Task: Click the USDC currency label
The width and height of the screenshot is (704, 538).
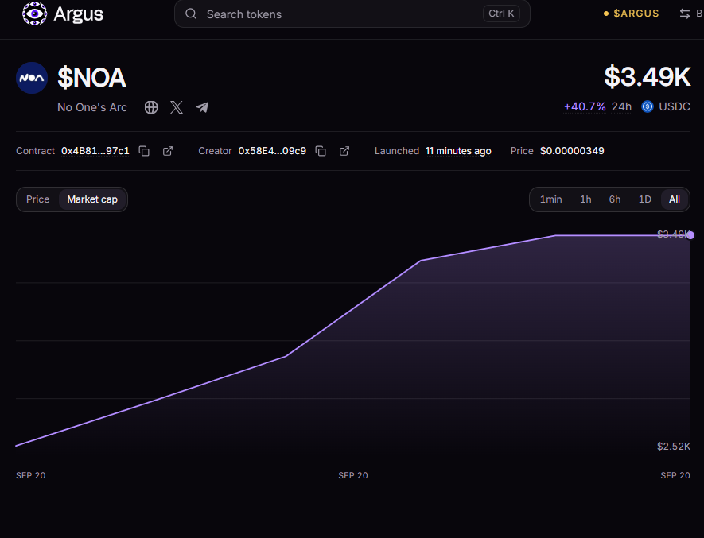Action: (675, 106)
